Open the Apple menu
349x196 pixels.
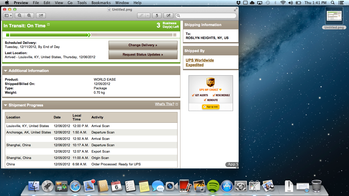[x=7, y=3]
